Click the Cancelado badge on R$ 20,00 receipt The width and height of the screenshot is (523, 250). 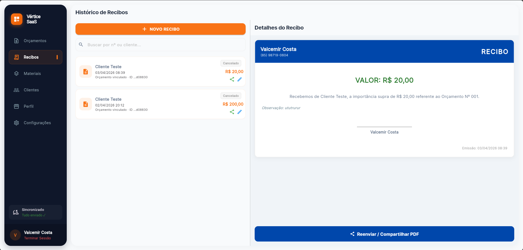point(231,63)
